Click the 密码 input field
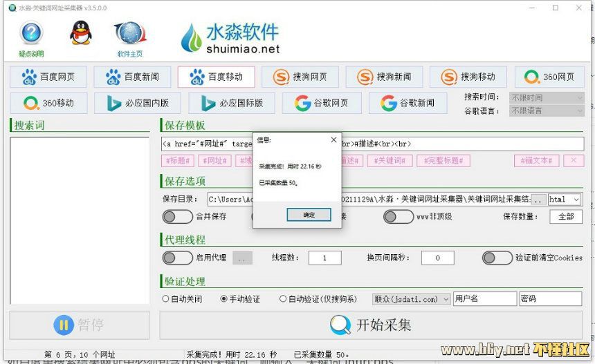Screen dimensions: 595x364 (551, 299)
